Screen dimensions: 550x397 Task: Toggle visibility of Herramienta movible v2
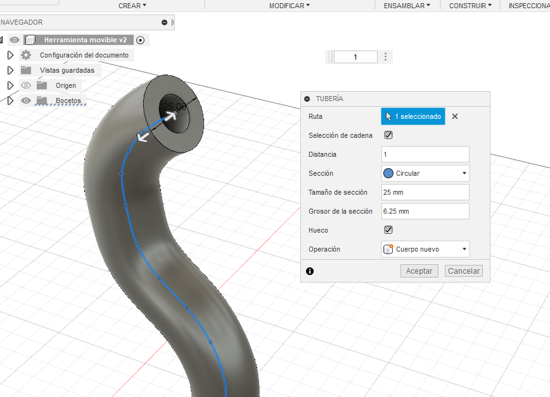pos(15,40)
